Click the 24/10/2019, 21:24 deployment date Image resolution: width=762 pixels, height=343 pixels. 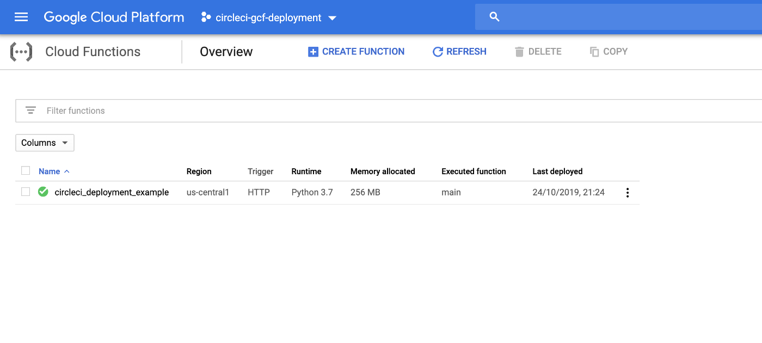(568, 192)
